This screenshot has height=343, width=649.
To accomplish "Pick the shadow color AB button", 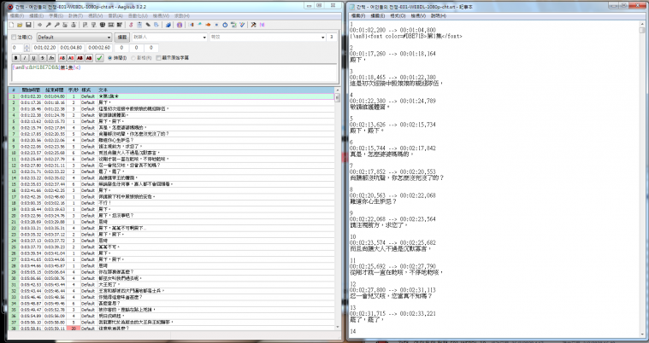I will [x=89, y=58].
